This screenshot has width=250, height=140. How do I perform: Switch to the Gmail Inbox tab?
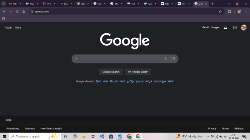click(14, 4)
